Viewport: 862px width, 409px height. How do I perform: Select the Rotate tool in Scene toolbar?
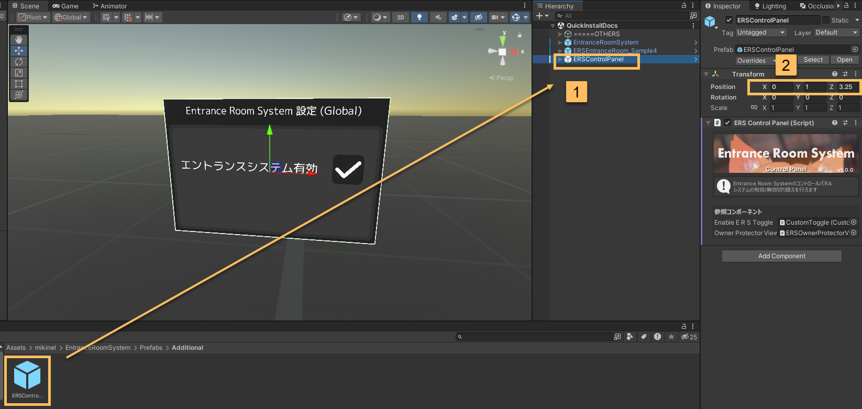click(x=19, y=62)
